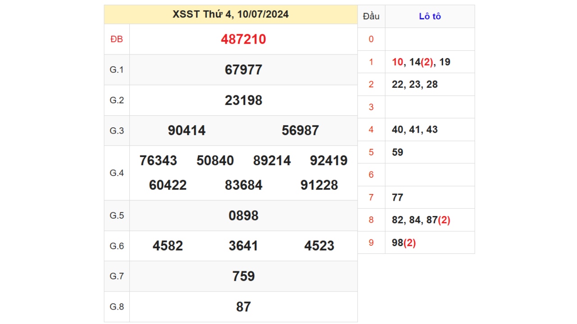Click head digit 1 in Đầu column

point(371,62)
